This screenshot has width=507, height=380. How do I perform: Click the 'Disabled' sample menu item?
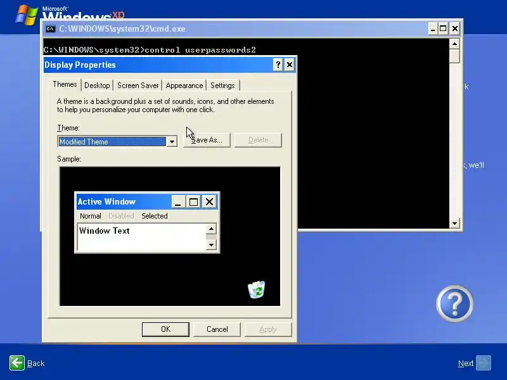coord(121,216)
